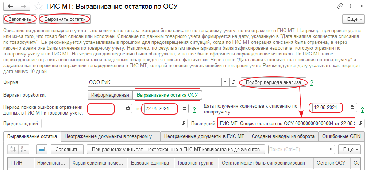The image size is (366, 170).
Task: Select the Выравнивание остатка ОСУ variant
Action: (167, 95)
